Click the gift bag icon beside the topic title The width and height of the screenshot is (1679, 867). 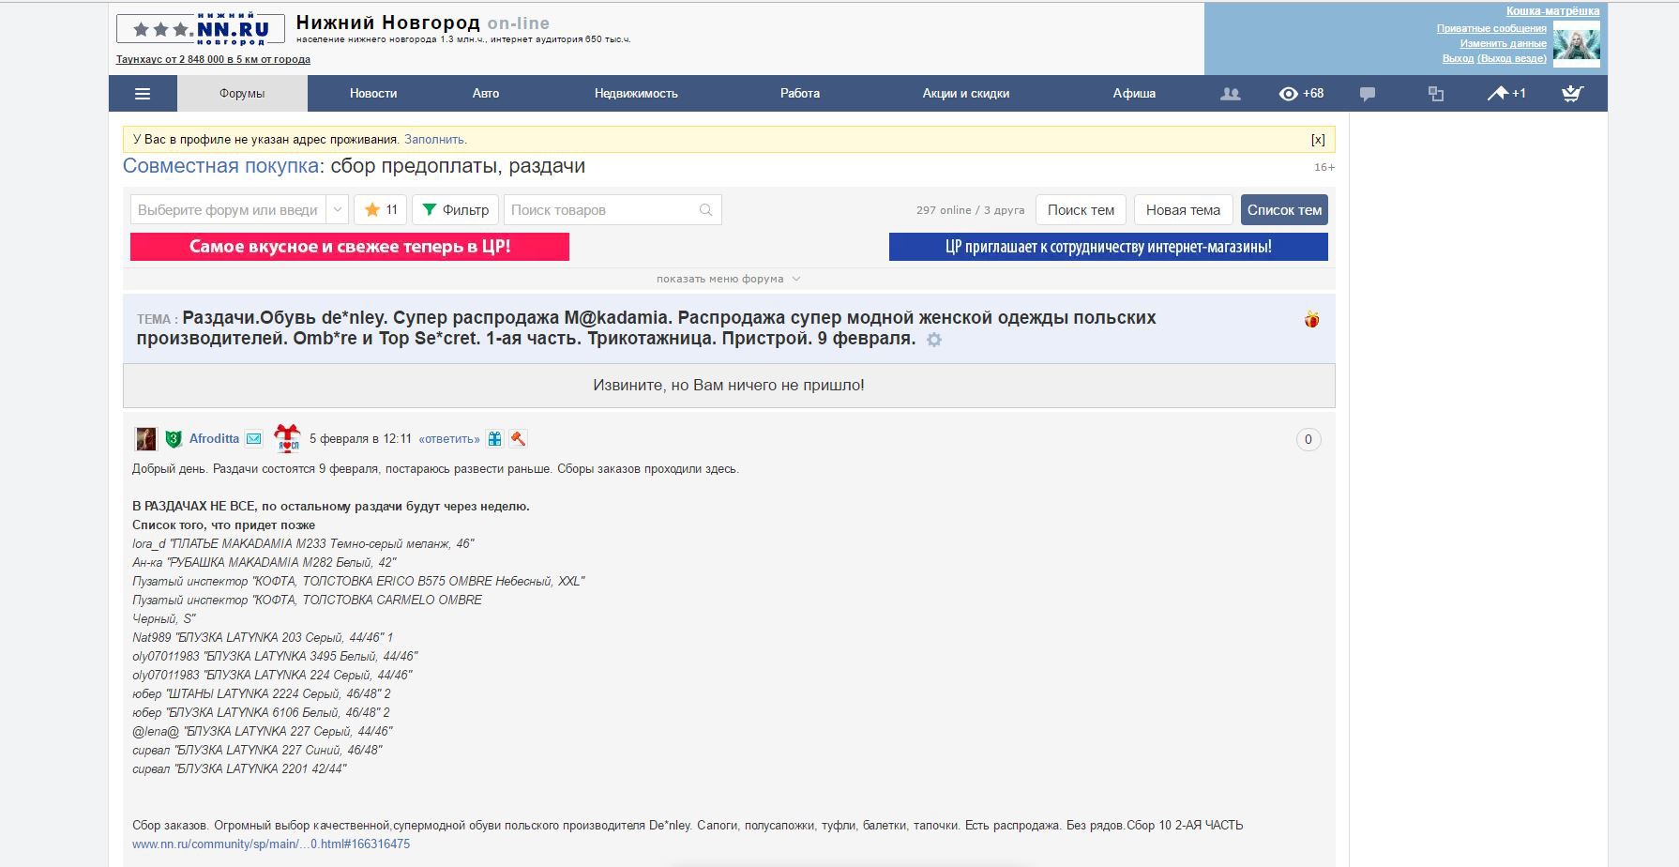(x=1311, y=320)
